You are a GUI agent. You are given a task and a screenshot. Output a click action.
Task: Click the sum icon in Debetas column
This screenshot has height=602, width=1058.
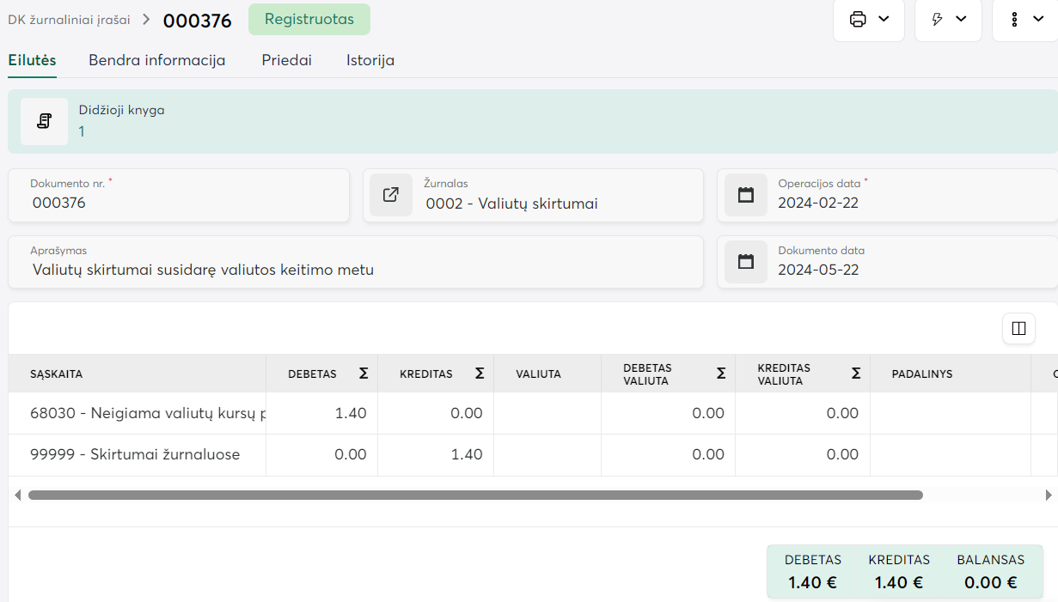click(364, 374)
